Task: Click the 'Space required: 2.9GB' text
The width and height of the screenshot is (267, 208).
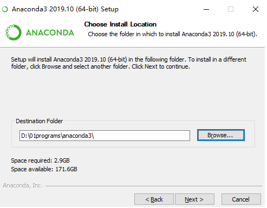Action: [x=40, y=160]
